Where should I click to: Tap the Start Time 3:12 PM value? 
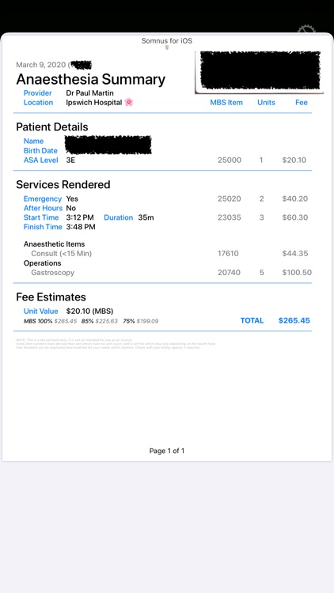80,218
